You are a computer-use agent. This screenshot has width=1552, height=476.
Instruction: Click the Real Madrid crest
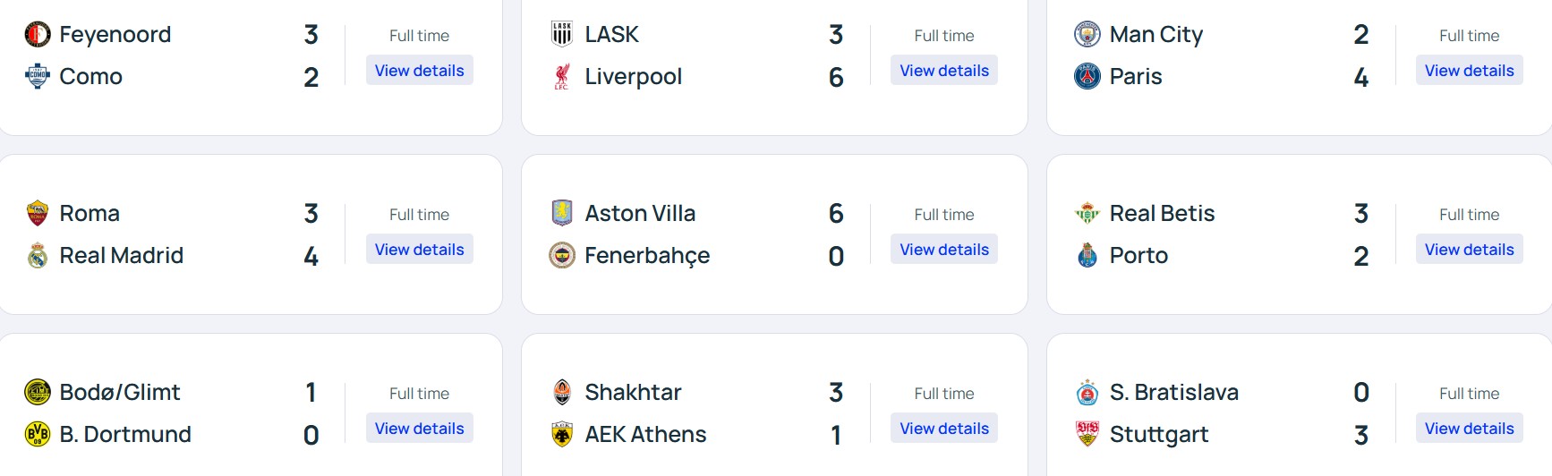pos(38,255)
